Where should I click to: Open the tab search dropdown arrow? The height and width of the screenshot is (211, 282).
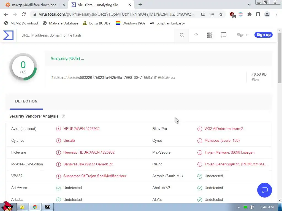249,5
